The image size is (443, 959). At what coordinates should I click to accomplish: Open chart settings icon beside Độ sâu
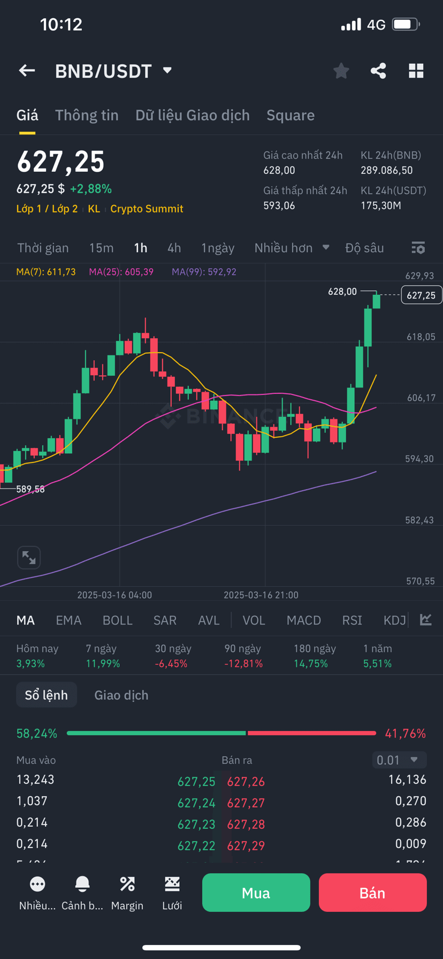418,248
